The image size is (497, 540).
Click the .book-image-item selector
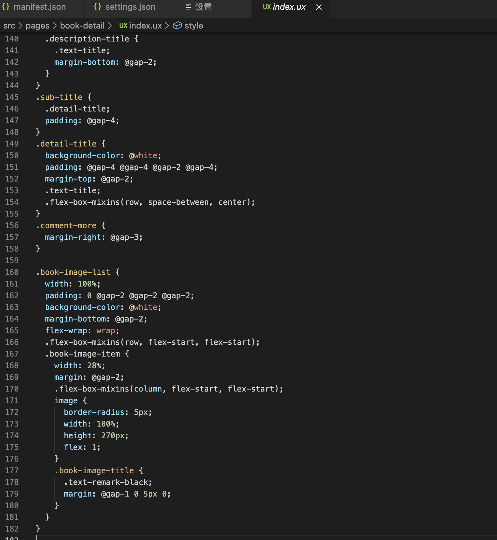coord(83,354)
